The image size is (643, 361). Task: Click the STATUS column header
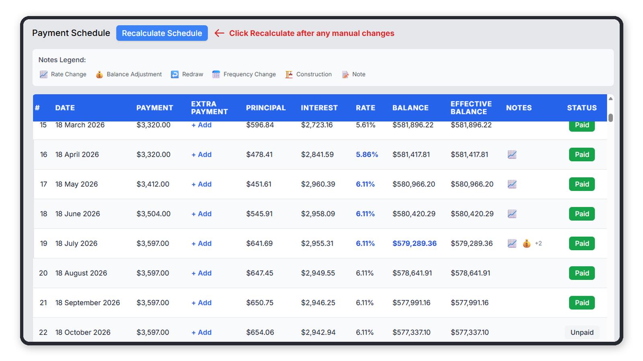(x=582, y=108)
